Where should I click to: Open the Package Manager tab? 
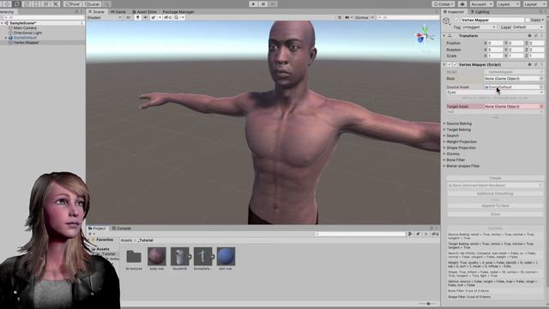coord(178,11)
